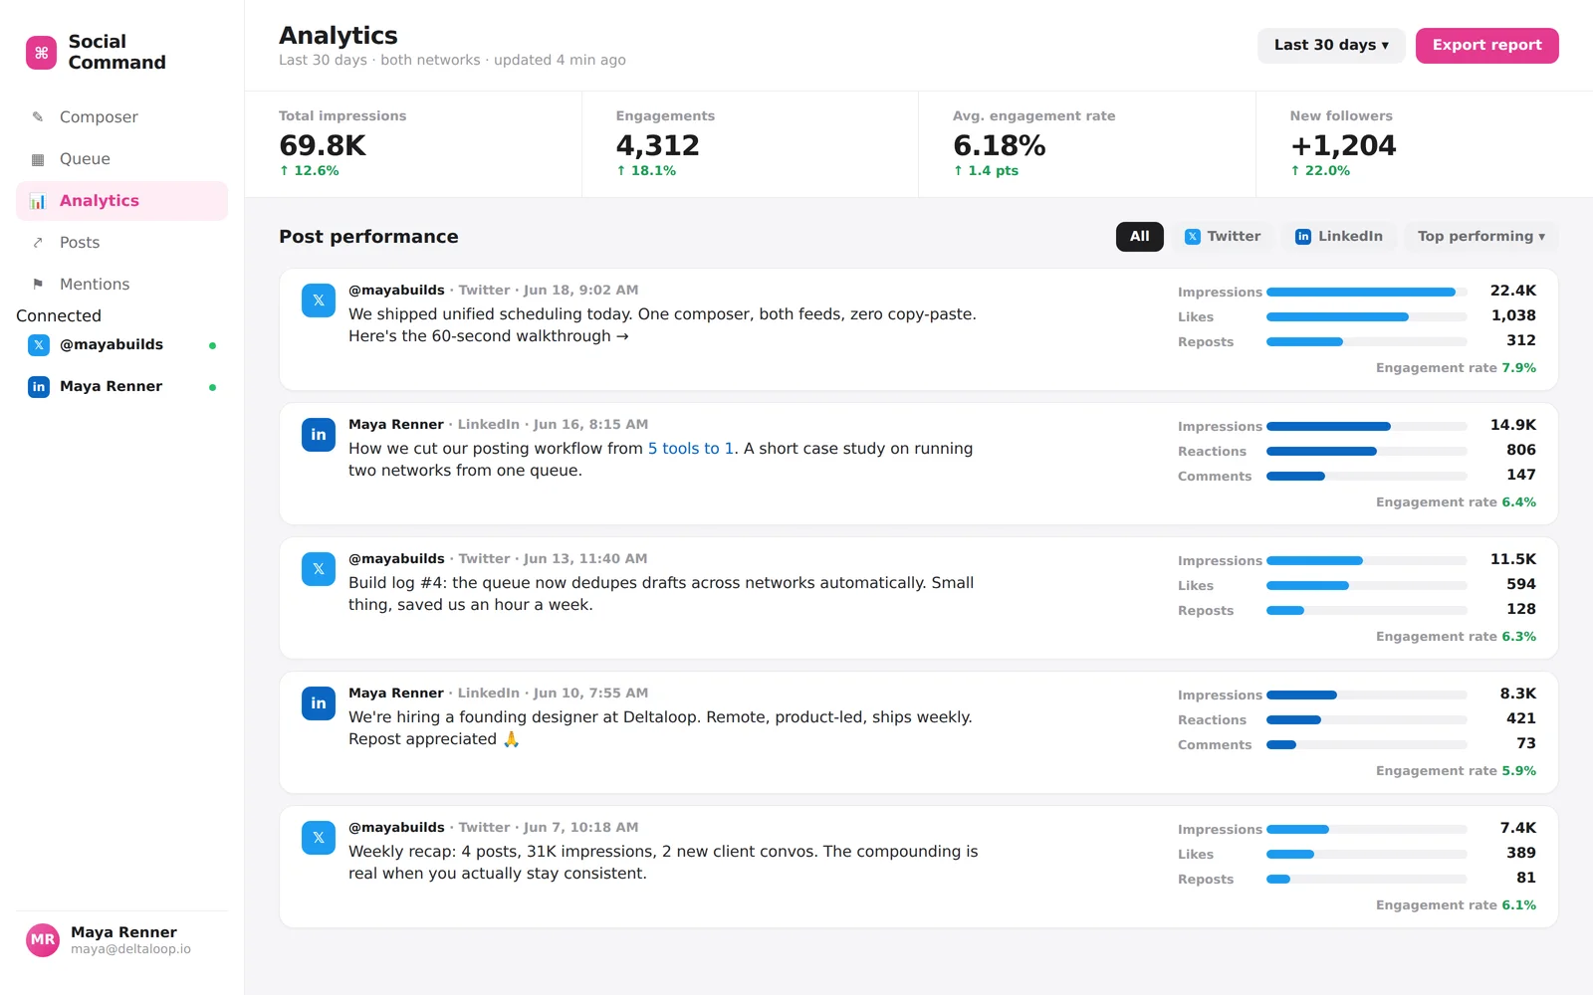Click Twitter icon on Jun 13 post
1593x995 pixels.
(319, 569)
